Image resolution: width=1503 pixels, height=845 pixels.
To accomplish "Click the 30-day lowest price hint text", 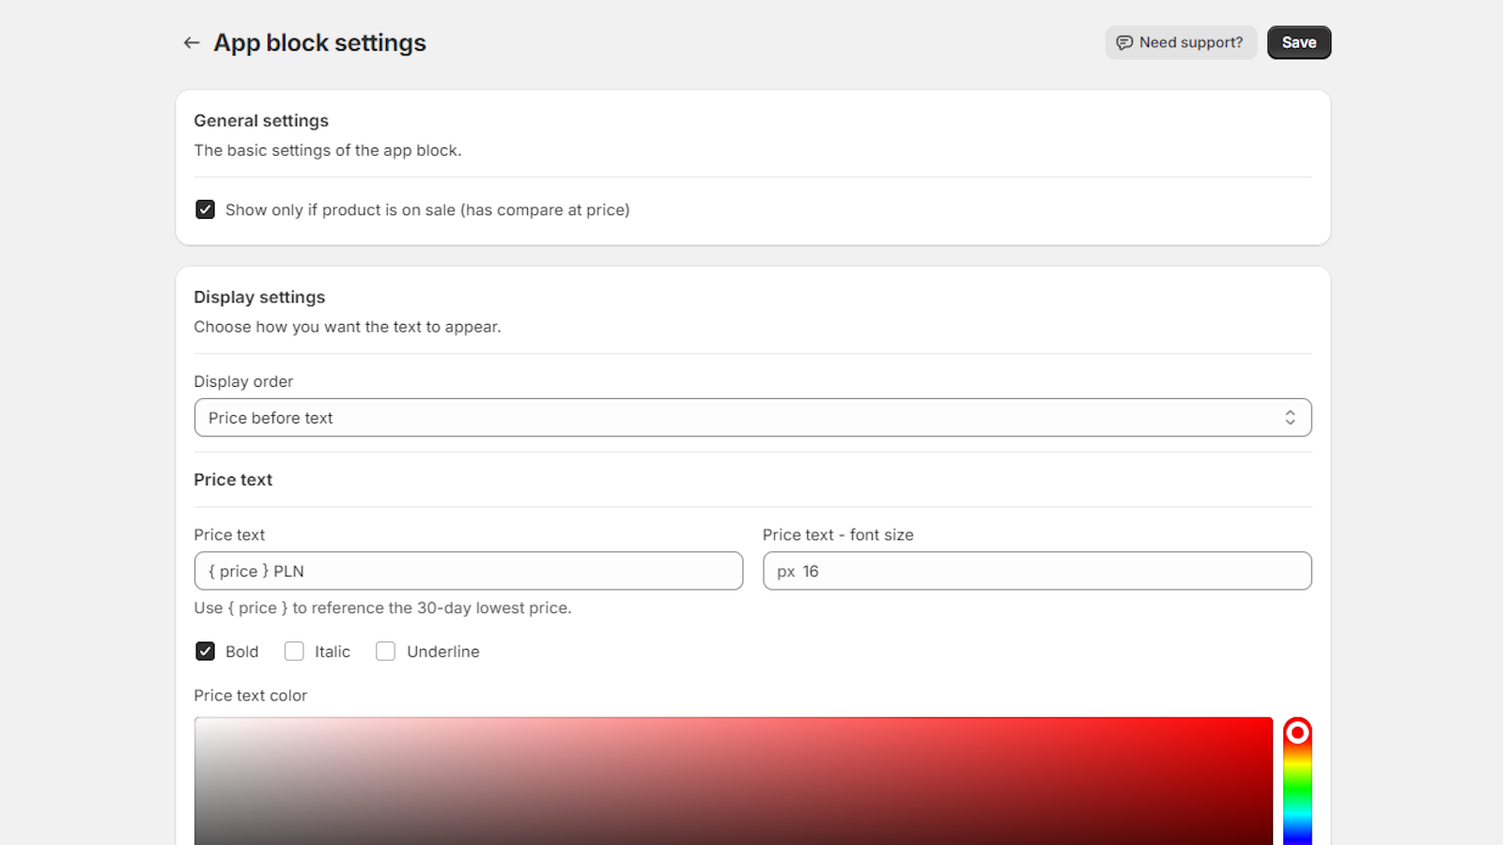I will 382,607.
